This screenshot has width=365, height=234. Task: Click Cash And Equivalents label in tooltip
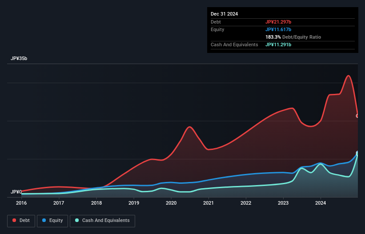(x=234, y=44)
